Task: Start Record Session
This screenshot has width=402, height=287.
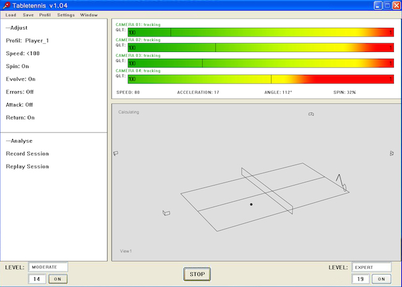Action: click(x=27, y=153)
